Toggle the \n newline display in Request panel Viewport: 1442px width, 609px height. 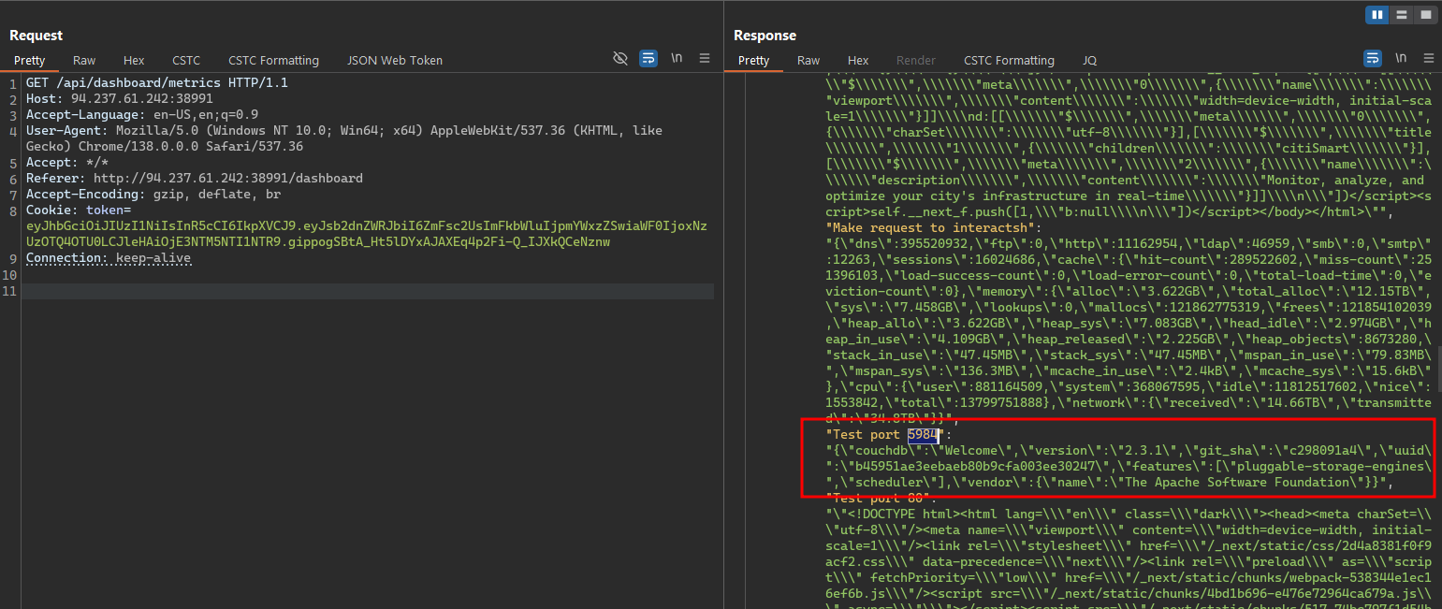click(x=677, y=58)
